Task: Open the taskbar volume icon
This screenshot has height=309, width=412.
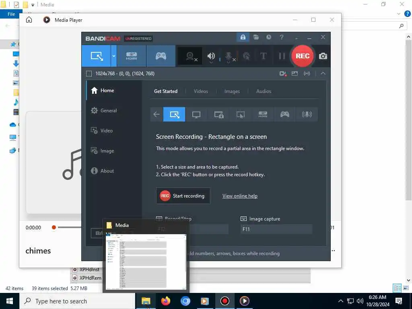Action: (360, 301)
